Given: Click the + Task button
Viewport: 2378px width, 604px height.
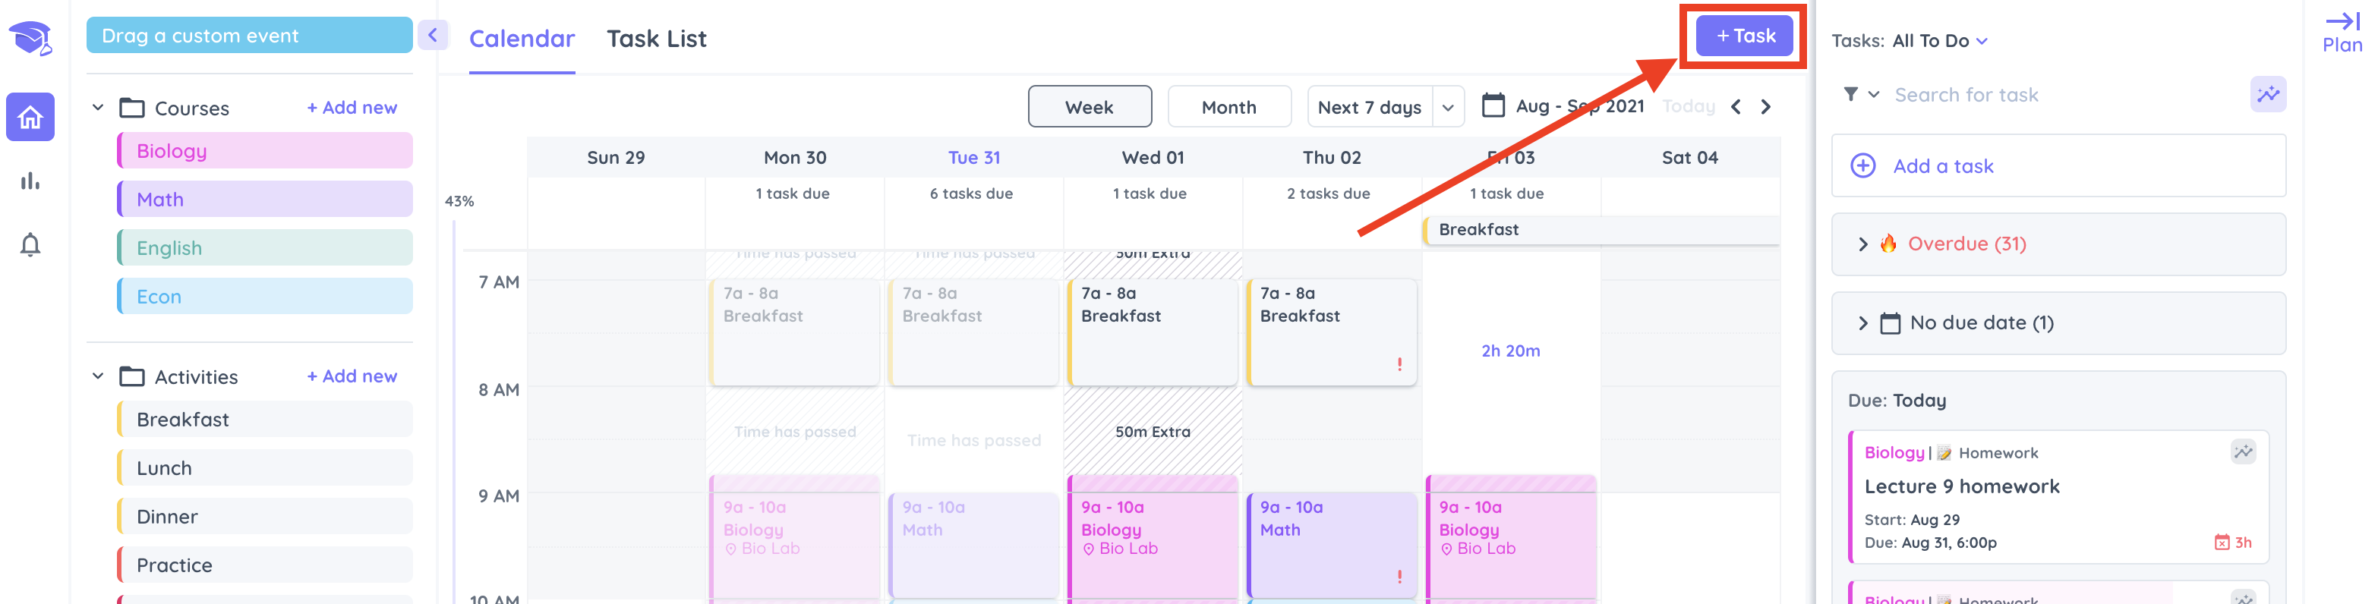Looking at the screenshot, I should point(1744,36).
